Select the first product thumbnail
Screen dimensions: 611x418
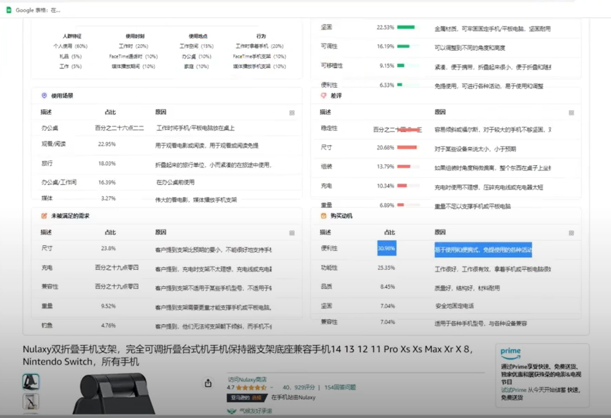[31, 382]
